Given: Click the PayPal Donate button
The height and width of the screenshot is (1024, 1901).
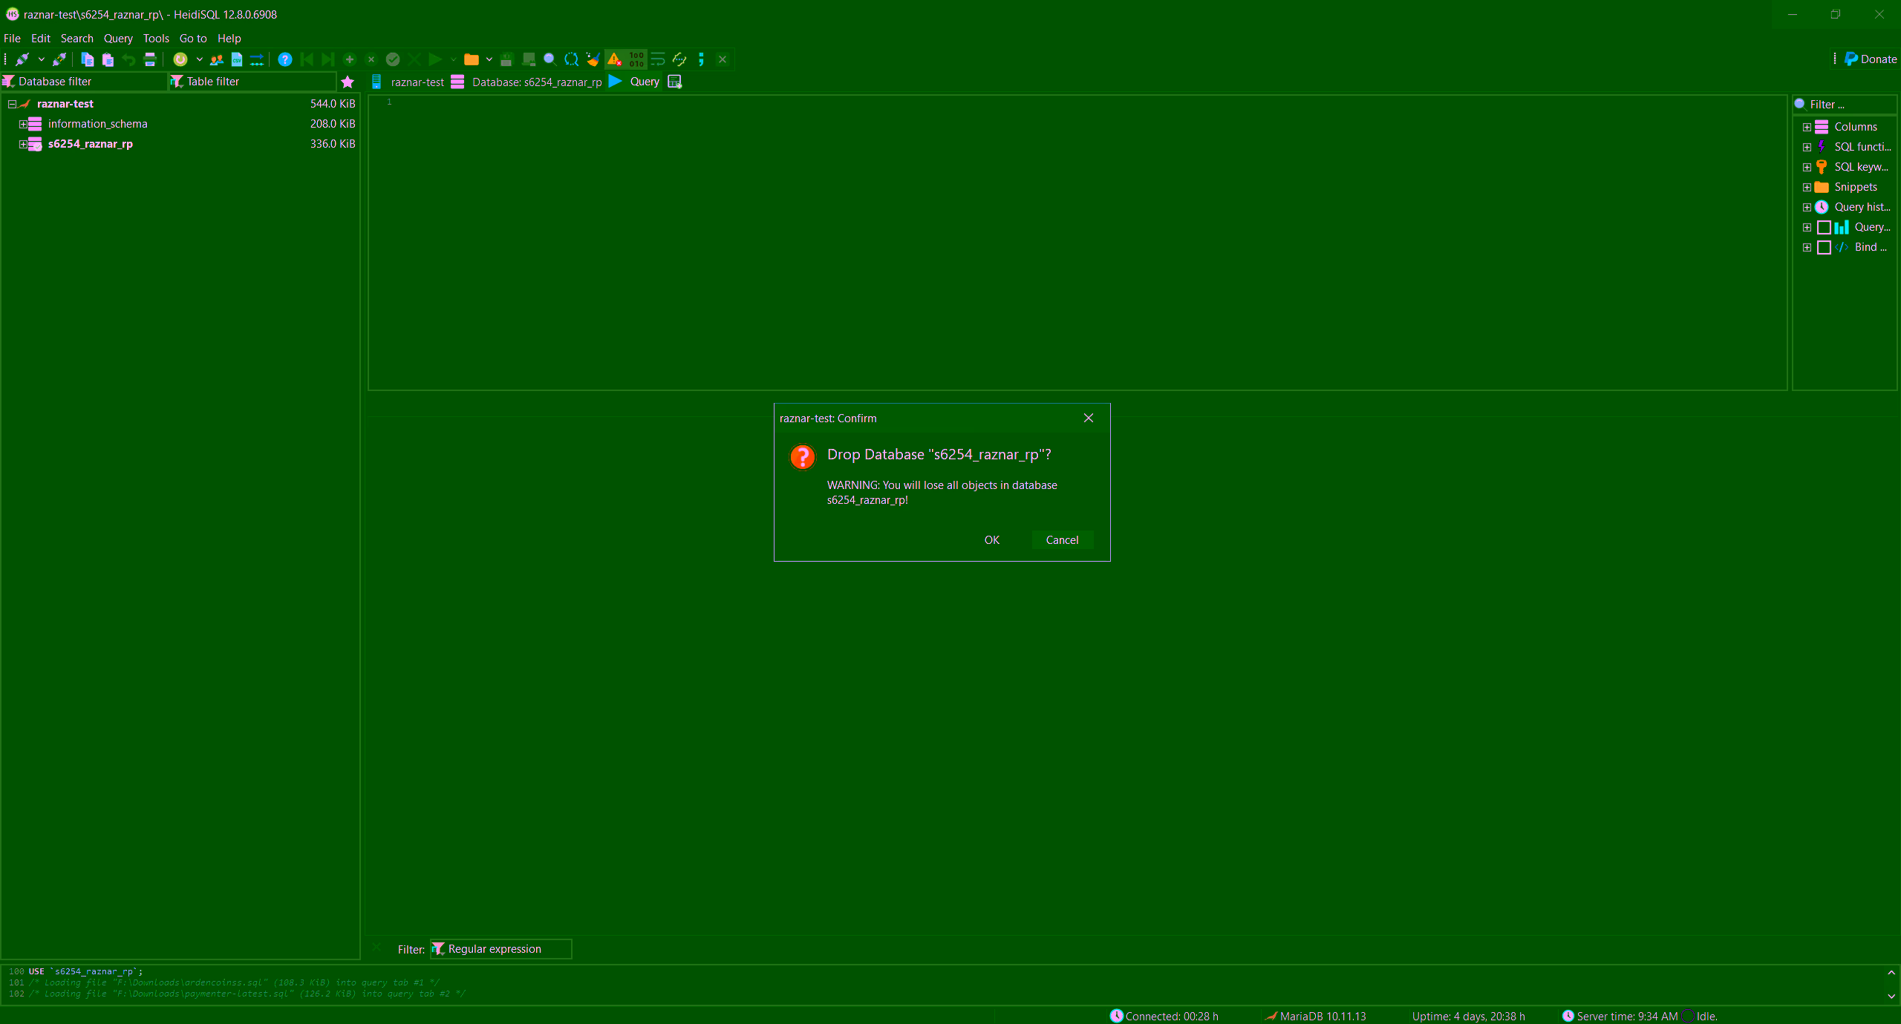Looking at the screenshot, I should point(1871,59).
